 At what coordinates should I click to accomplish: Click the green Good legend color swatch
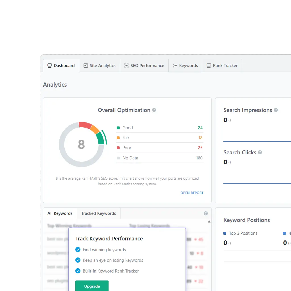tap(118, 128)
